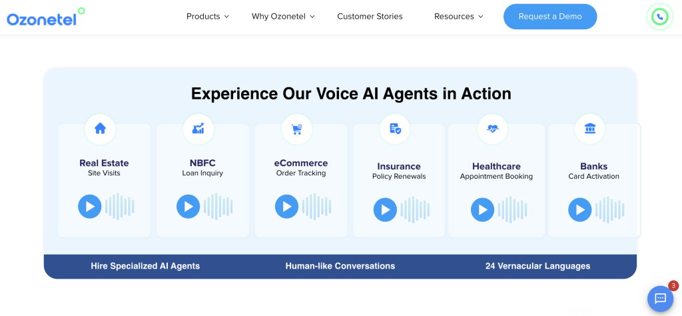682x316 pixels.
Task: Expand the Products dropdown chevron
Action: click(226, 17)
